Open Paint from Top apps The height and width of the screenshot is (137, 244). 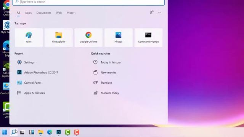pyautogui.click(x=29, y=38)
